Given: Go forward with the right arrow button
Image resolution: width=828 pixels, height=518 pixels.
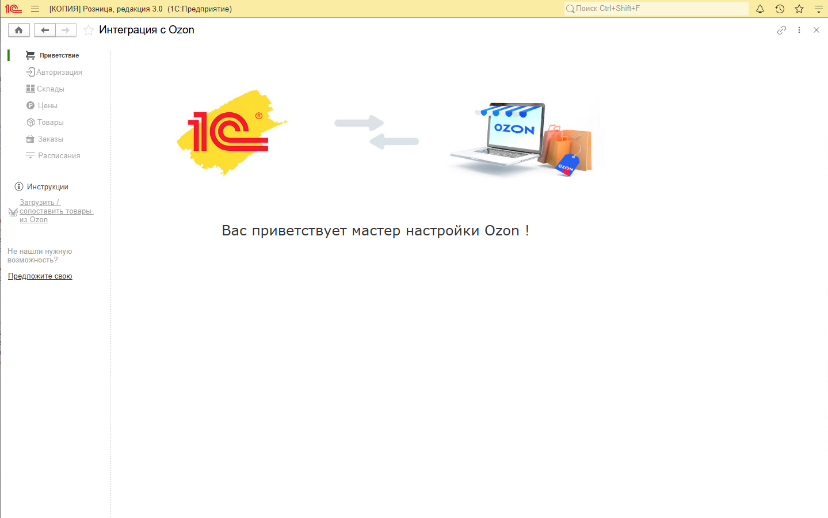Looking at the screenshot, I should pos(66,30).
